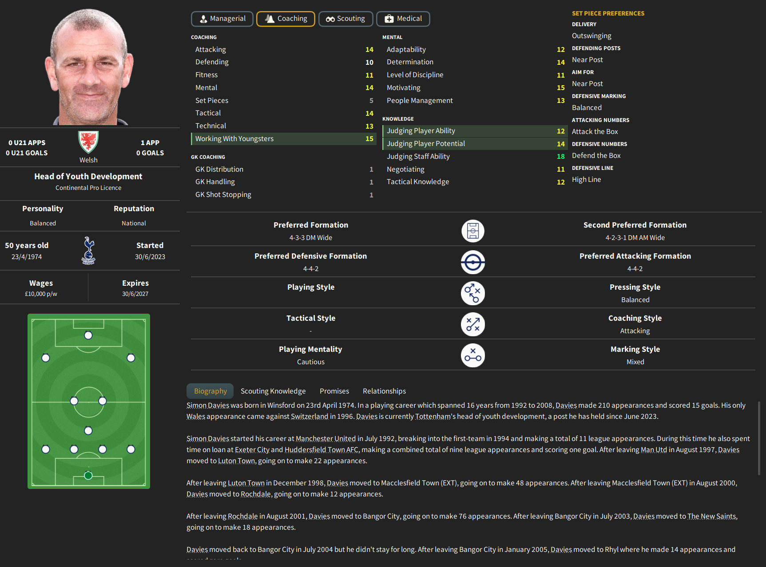Click the Tottenham club crest

(x=89, y=251)
